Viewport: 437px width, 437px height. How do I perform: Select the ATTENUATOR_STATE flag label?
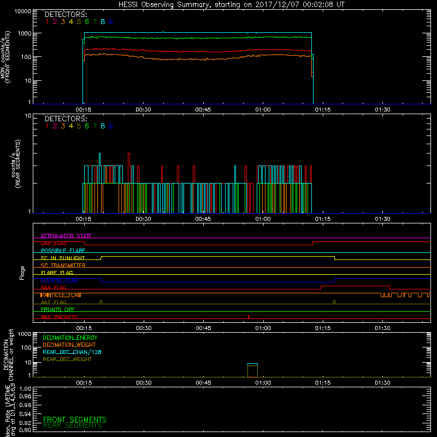(x=66, y=236)
